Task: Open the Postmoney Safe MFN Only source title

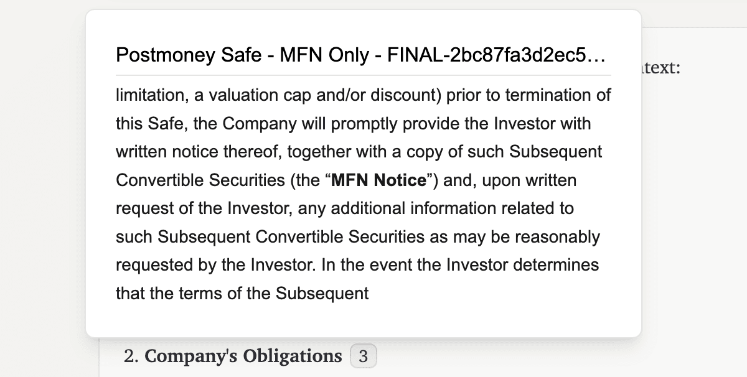Action: (360, 55)
